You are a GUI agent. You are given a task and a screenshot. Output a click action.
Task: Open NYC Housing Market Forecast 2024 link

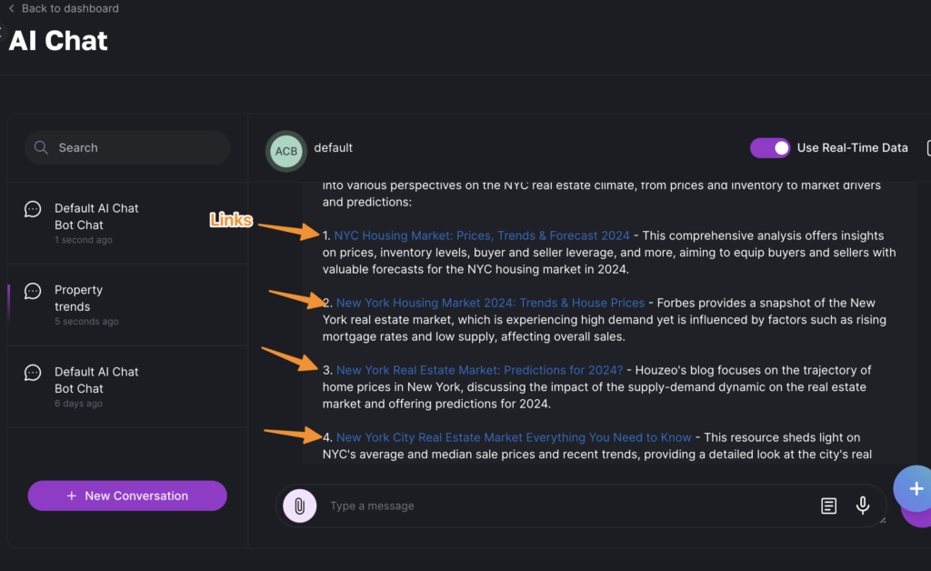point(482,235)
